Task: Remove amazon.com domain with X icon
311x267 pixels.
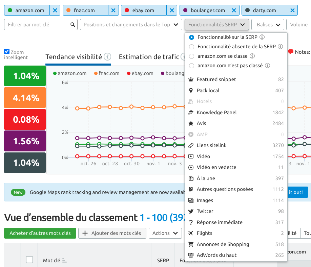Action: pyautogui.click(x=55, y=10)
